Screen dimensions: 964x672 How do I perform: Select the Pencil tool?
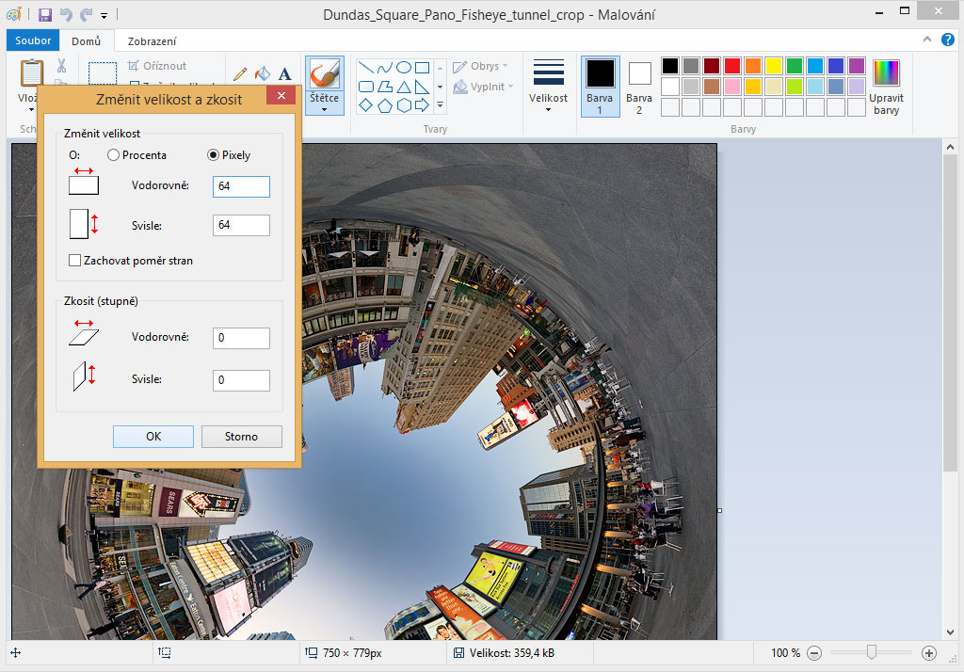click(240, 74)
